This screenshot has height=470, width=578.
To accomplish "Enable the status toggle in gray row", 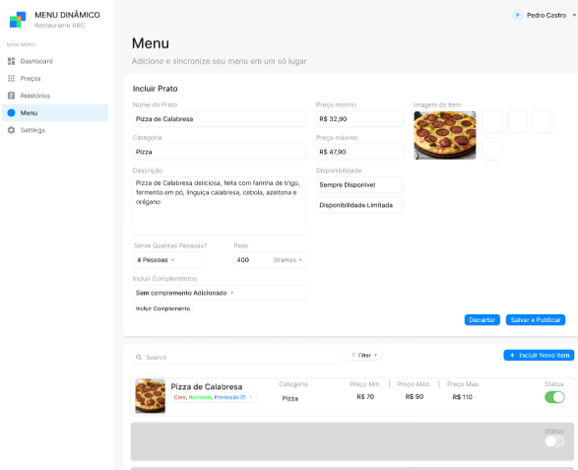I will 554,441.
